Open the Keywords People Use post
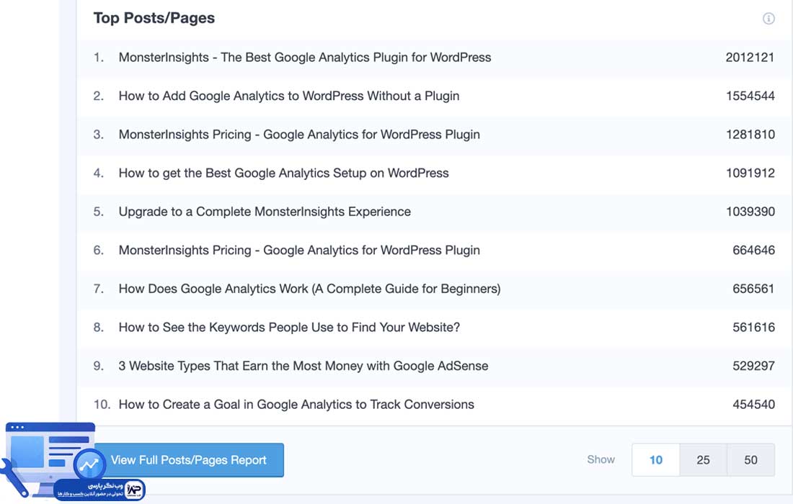793x504 pixels. (x=289, y=328)
